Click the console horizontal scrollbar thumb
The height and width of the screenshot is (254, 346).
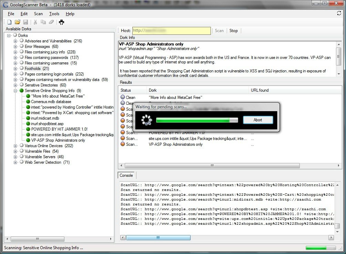[158, 237]
